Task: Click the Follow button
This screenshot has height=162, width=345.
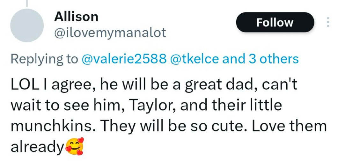Action: pyautogui.click(x=275, y=22)
